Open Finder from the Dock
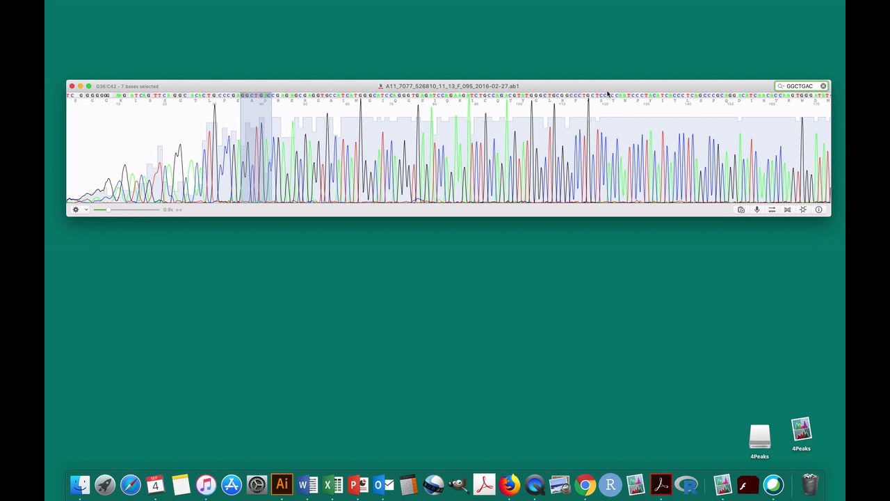The height and width of the screenshot is (501, 890). pyautogui.click(x=80, y=484)
